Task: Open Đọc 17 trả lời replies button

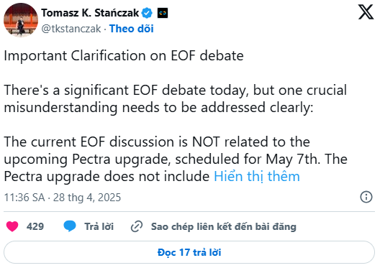Action: (x=189, y=252)
